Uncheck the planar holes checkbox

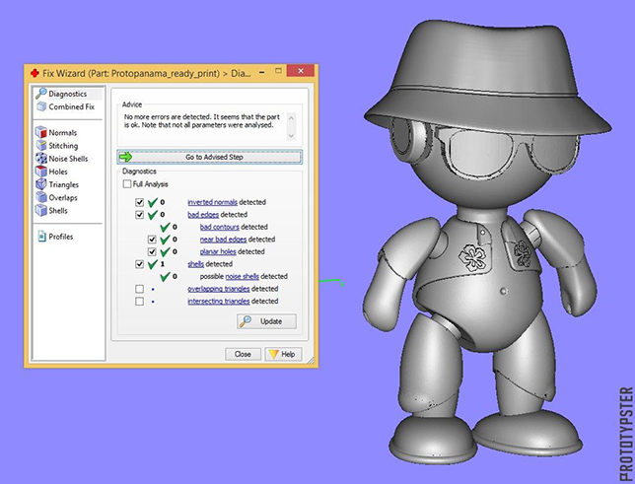point(152,251)
